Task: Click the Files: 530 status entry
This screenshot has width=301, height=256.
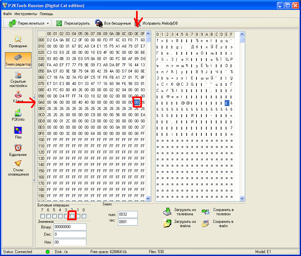Action: [156, 252]
